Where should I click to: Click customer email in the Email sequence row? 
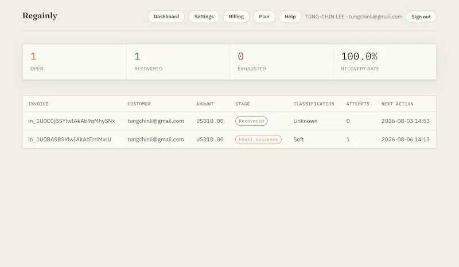[155, 140]
